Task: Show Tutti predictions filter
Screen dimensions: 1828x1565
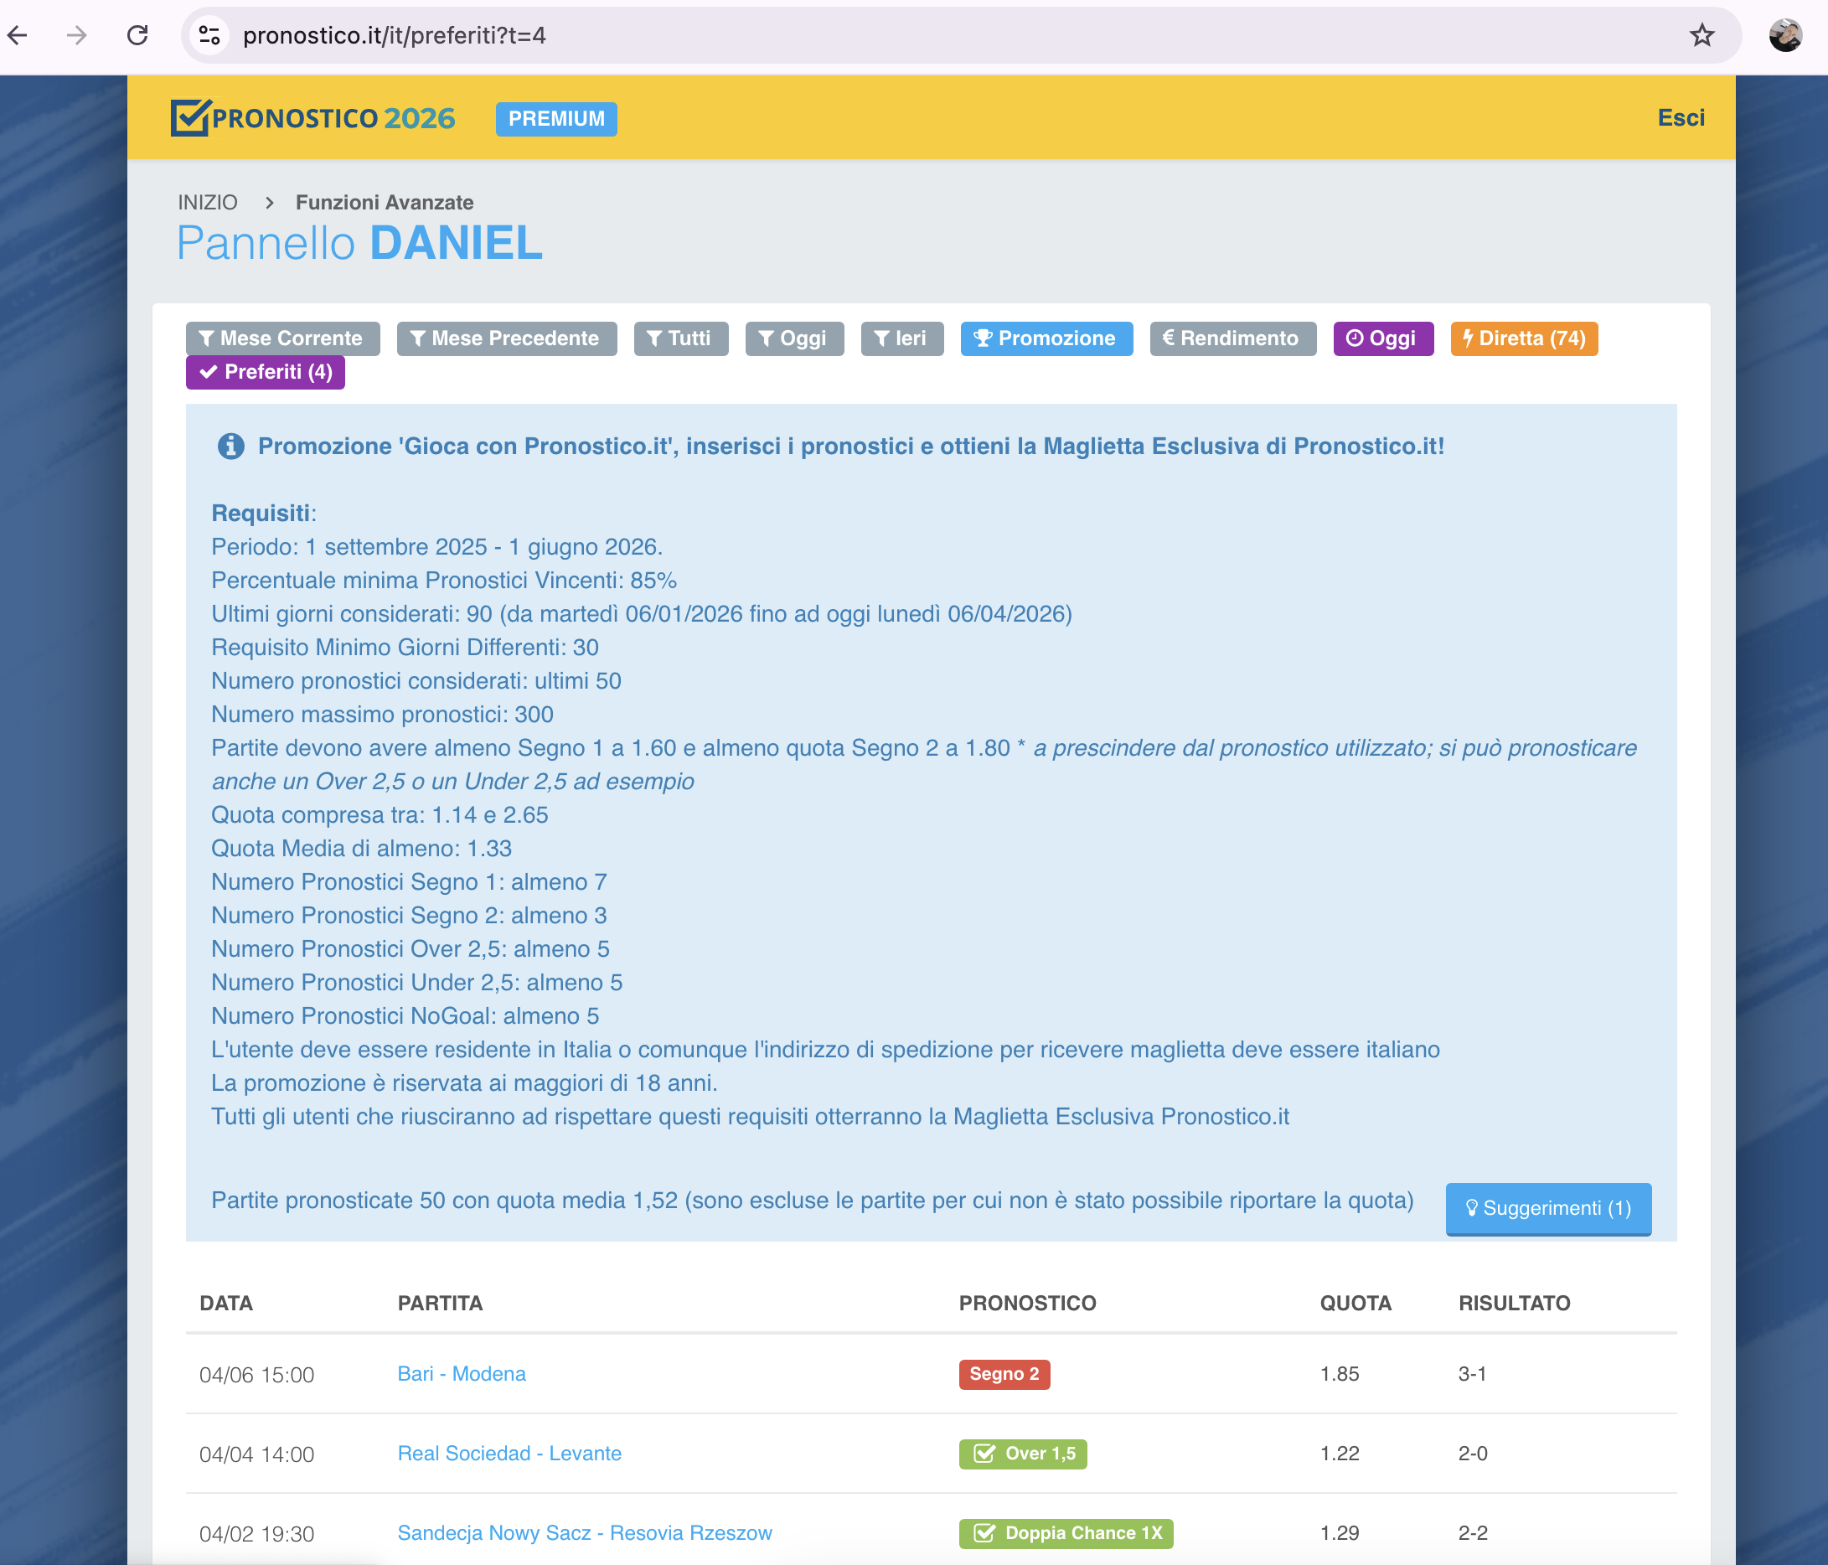Action: [x=680, y=338]
